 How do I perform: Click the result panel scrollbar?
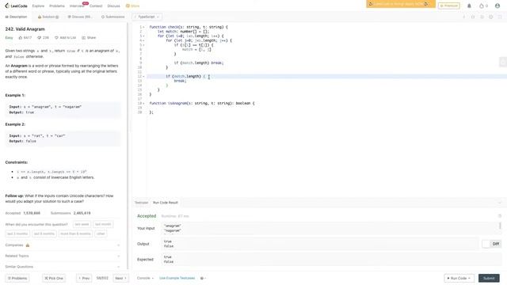pyautogui.click(x=500, y=226)
